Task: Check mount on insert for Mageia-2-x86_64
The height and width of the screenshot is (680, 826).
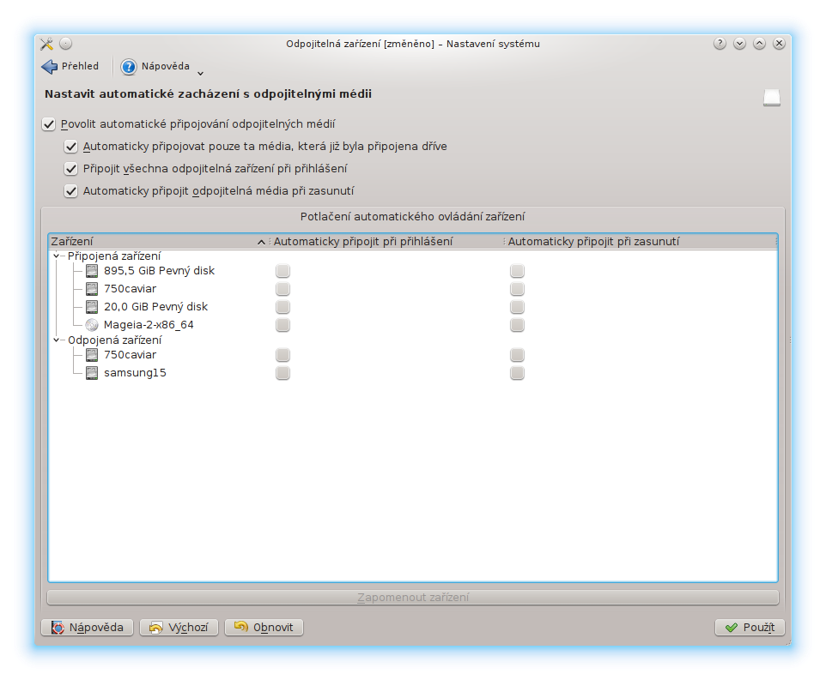Action: click(x=517, y=325)
